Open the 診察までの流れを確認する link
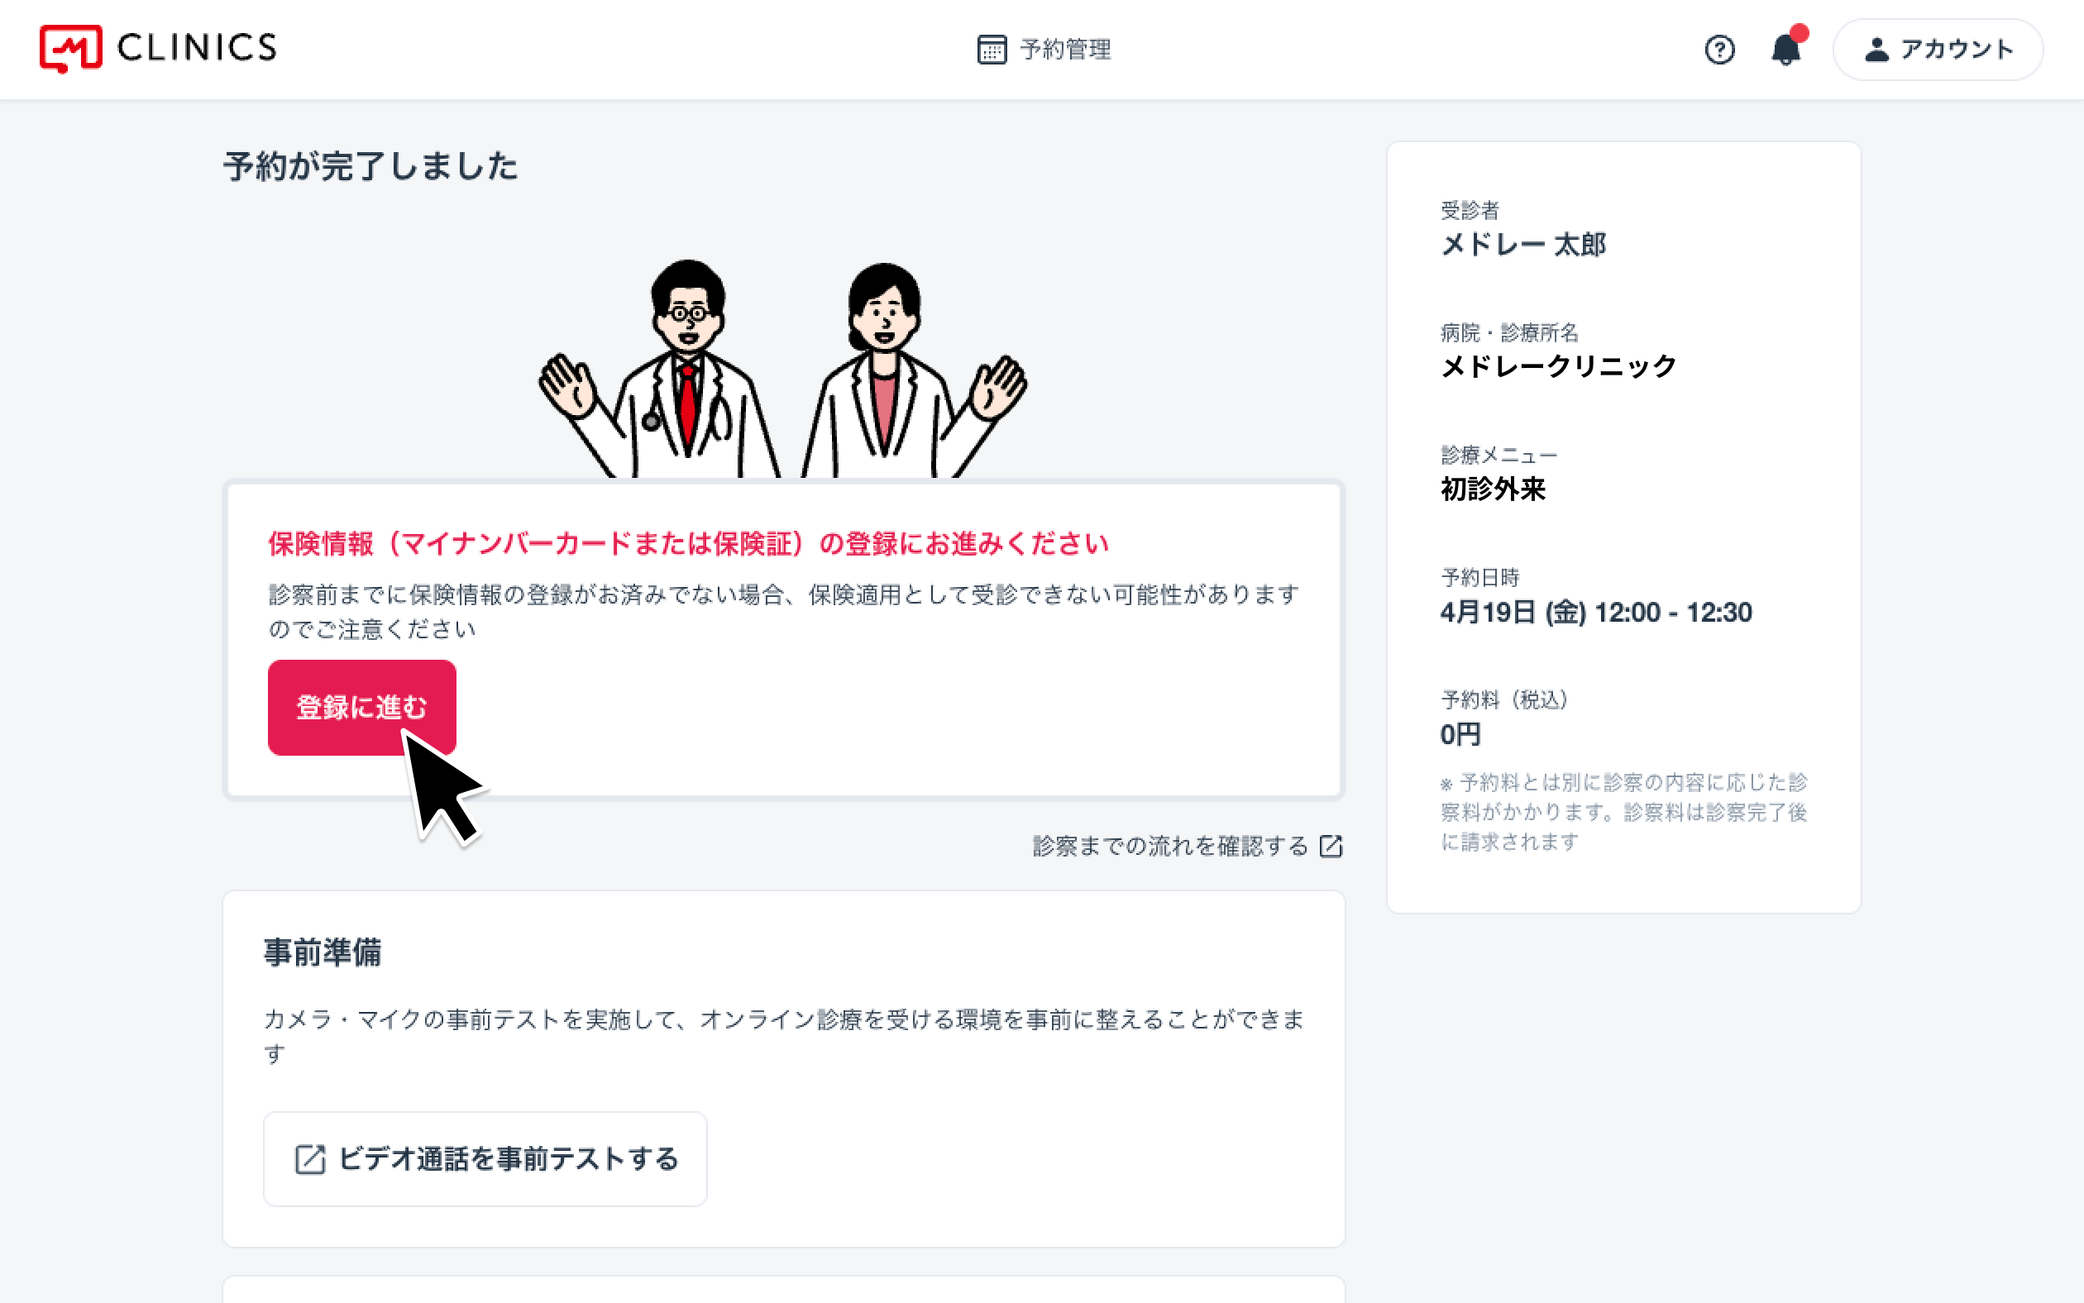 click(1169, 847)
